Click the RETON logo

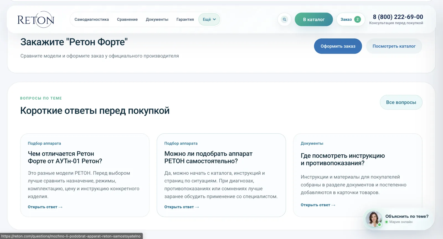coord(36,19)
